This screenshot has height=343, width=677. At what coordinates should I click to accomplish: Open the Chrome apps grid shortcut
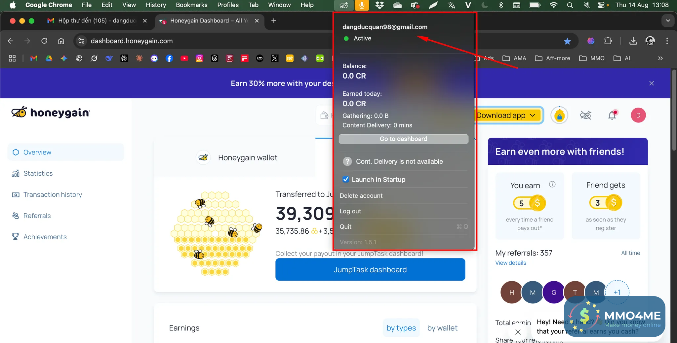(12, 58)
